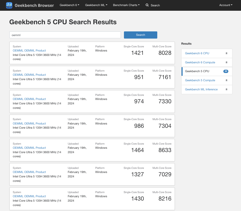Click the Search link in navbar
The height and width of the screenshot is (211, 241).
coord(155,5)
